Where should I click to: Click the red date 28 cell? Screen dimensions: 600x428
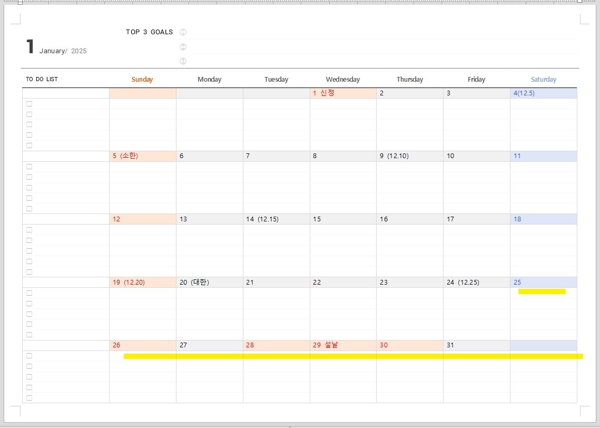[276, 345]
